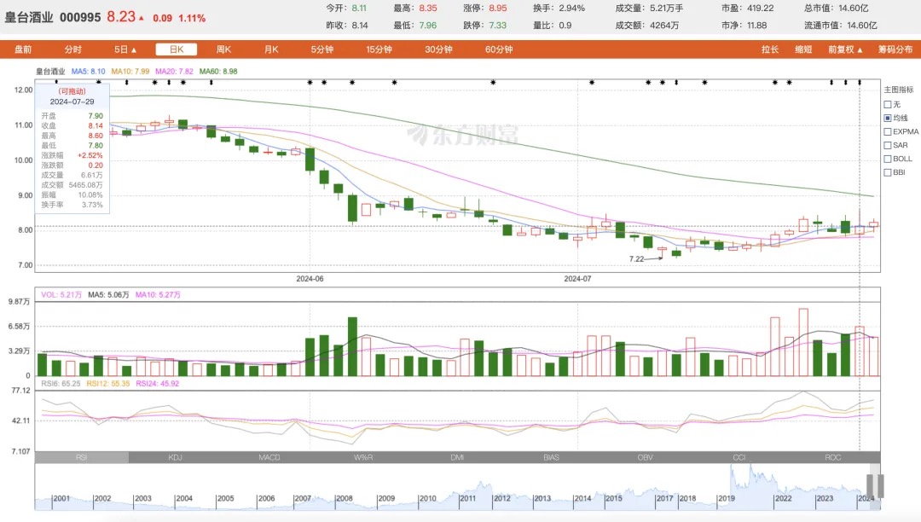Click the 2008 mark on the timeline overview
This screenshot has width=921, height=522.
(x=345, y=498)
